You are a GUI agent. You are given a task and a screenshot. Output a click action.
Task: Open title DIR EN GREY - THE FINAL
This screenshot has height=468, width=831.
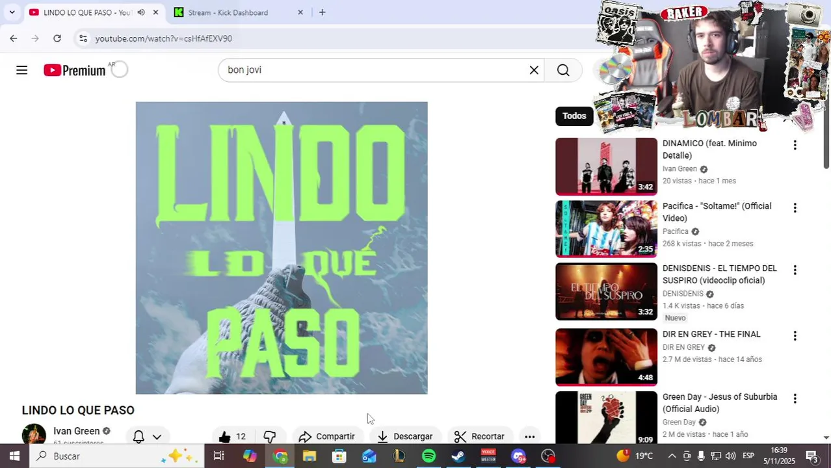pos(711,334)
